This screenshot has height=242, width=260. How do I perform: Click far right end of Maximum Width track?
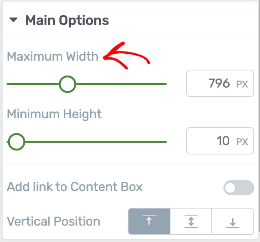click(x=165, y=84)
